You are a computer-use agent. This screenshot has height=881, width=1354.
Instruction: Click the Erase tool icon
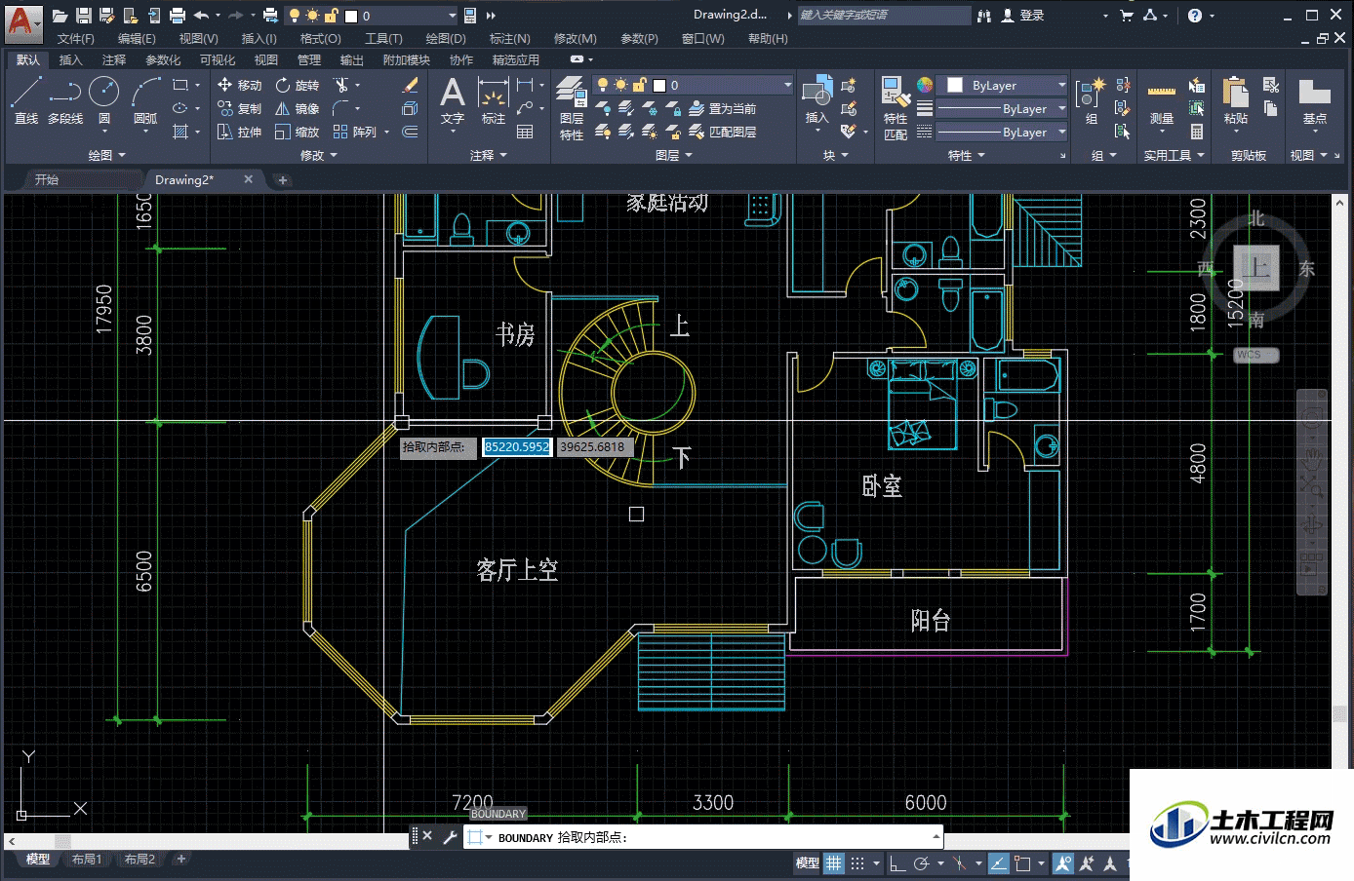tap(411, 86)
